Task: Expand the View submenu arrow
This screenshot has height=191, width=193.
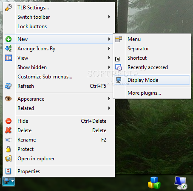Action: (x=109, y=58)
